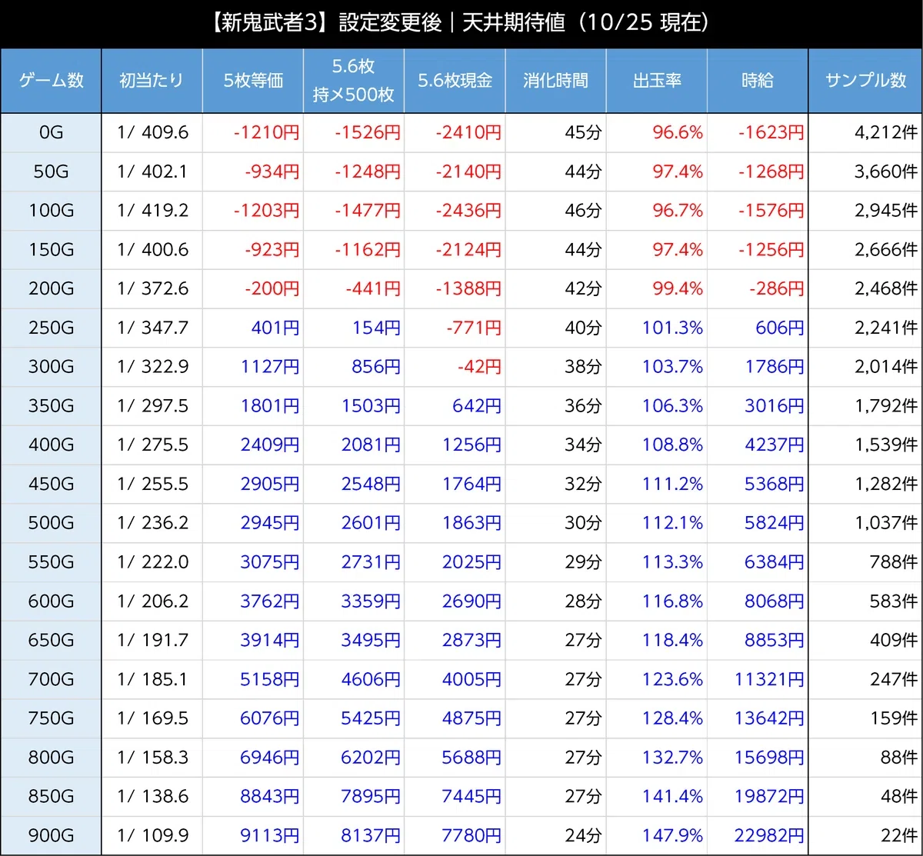Click the 22件 sample count cell
Image resolution: width=923 pixels, height=856 pixels.
(x=865, y=836)
